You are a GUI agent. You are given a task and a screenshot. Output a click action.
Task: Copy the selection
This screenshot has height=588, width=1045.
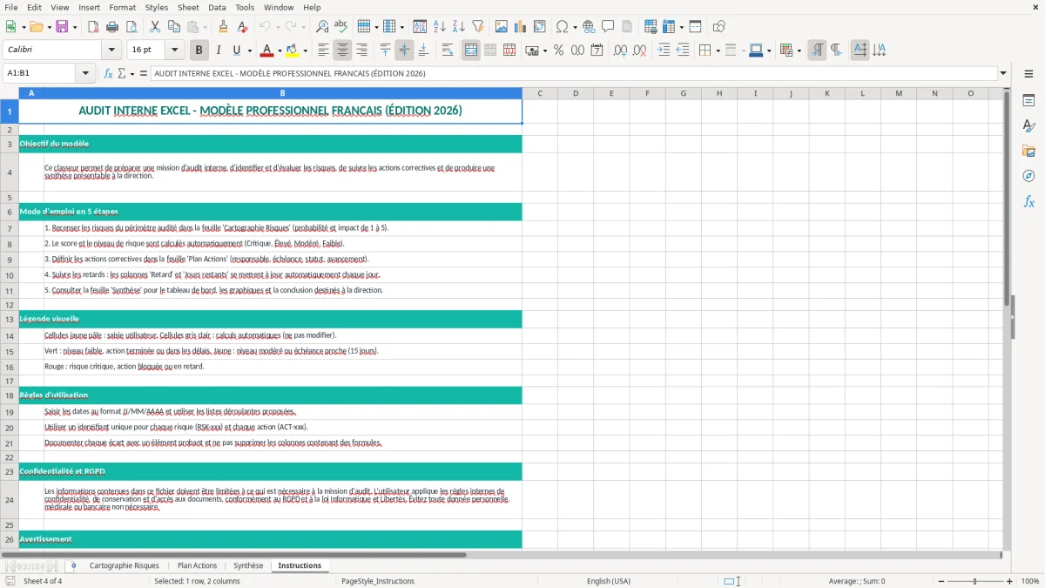[x=173, y=27]
